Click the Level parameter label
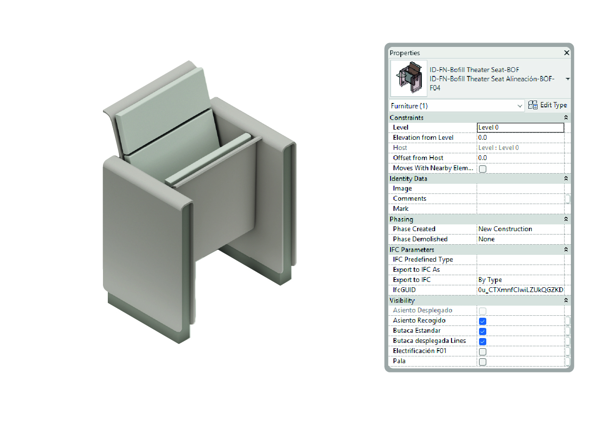 coord(401,128)
